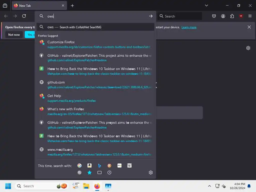Go back one page
This screenshot has width=256, height=192.
(6, 16)
